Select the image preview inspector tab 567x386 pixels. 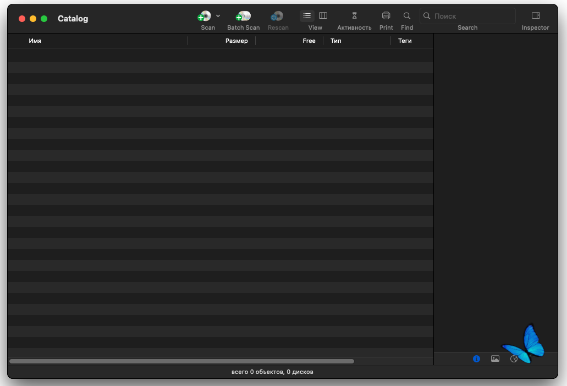(495, 359)
